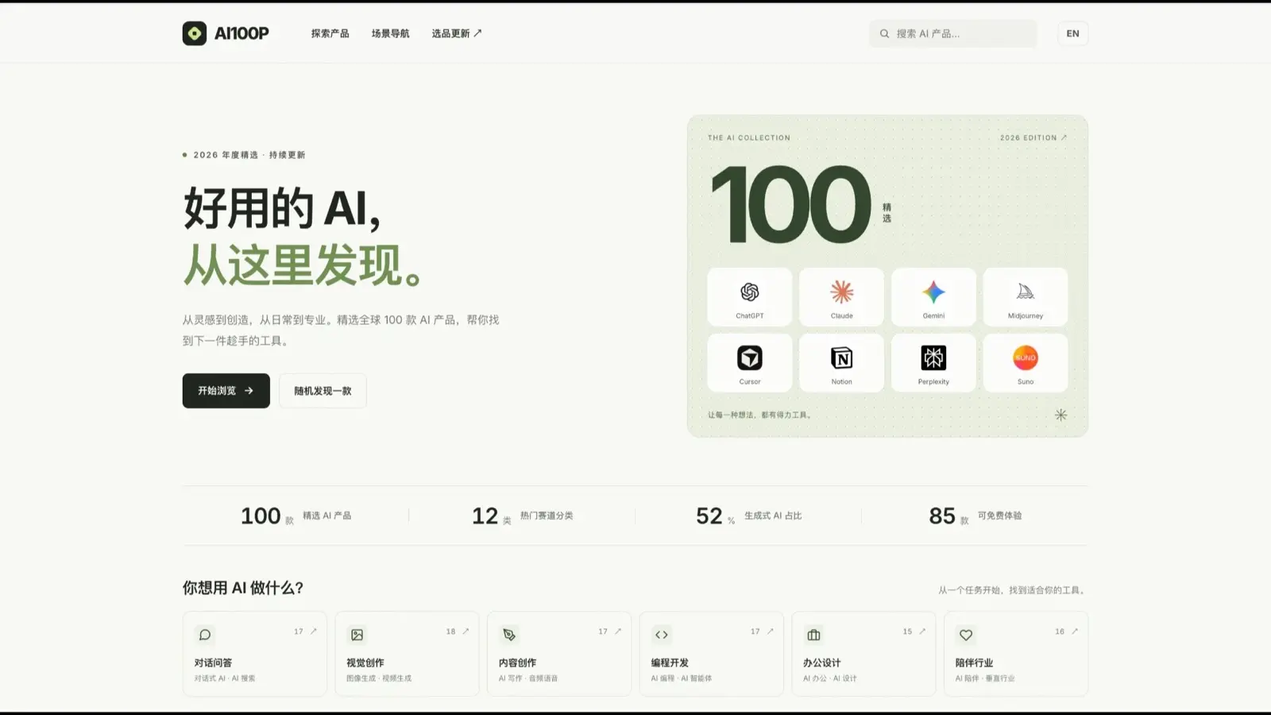Open the Perplexity product tile

(933, 363)
